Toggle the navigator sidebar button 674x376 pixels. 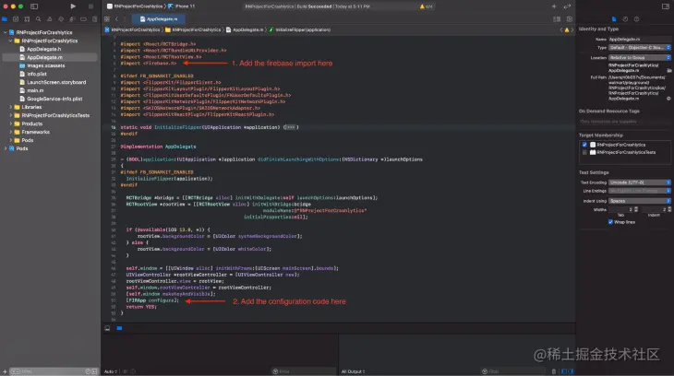pos(34,6)
